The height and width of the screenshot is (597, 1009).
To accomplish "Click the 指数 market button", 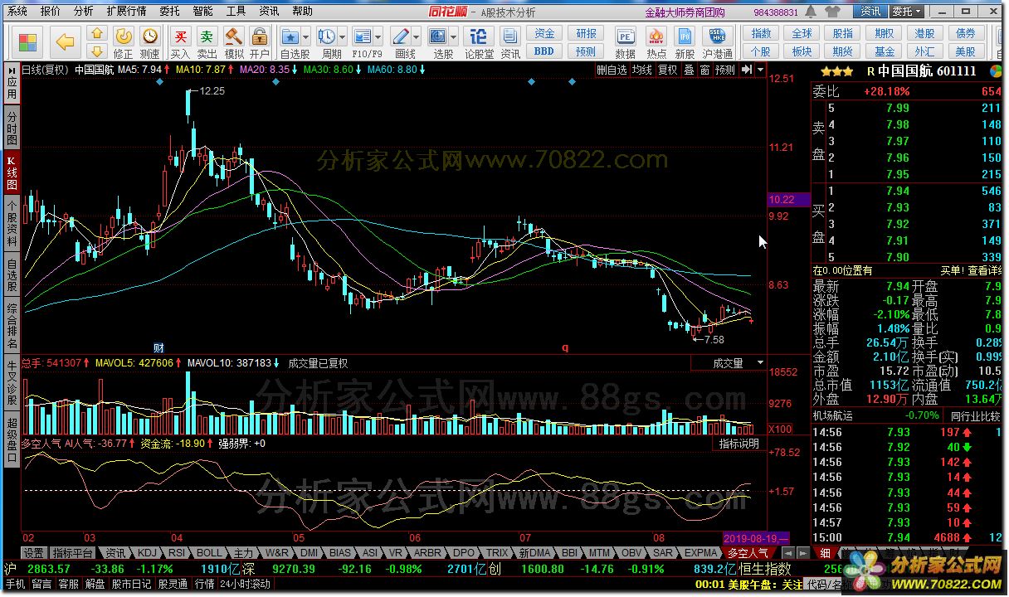I will click(x=761, y=33).
